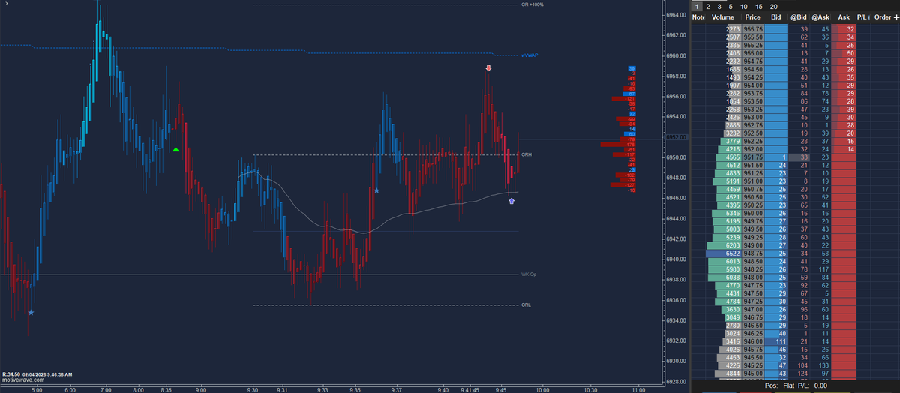Click the 9:41:45 time axis label
The height and width of the screenshot is (393, 900).
470,389
